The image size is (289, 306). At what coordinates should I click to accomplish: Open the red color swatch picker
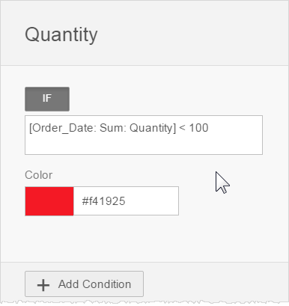[x=49, y=201]
